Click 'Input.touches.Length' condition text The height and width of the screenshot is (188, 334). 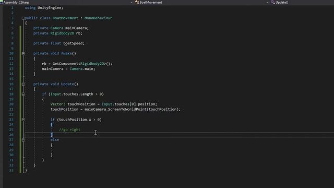click(71, 94)
